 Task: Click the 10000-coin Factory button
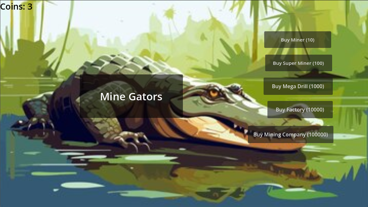click(x=300, y=110)
